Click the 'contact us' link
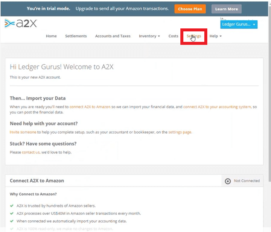 click(31, 152)
